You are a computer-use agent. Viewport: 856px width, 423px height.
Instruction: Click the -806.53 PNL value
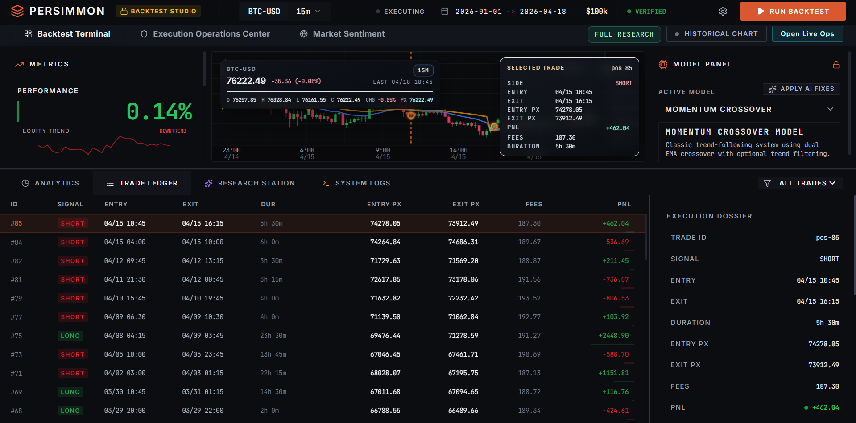click(x=615, y=298)
